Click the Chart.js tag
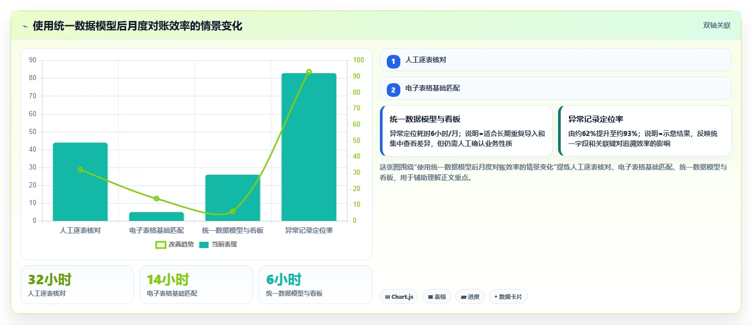This screenshot has height=325, width=752. (x=399, y=297)
